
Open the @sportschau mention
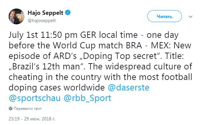35,98
